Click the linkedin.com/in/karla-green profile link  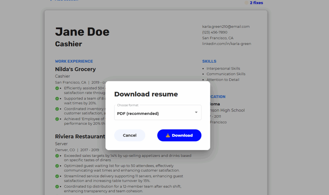(226, 44)
